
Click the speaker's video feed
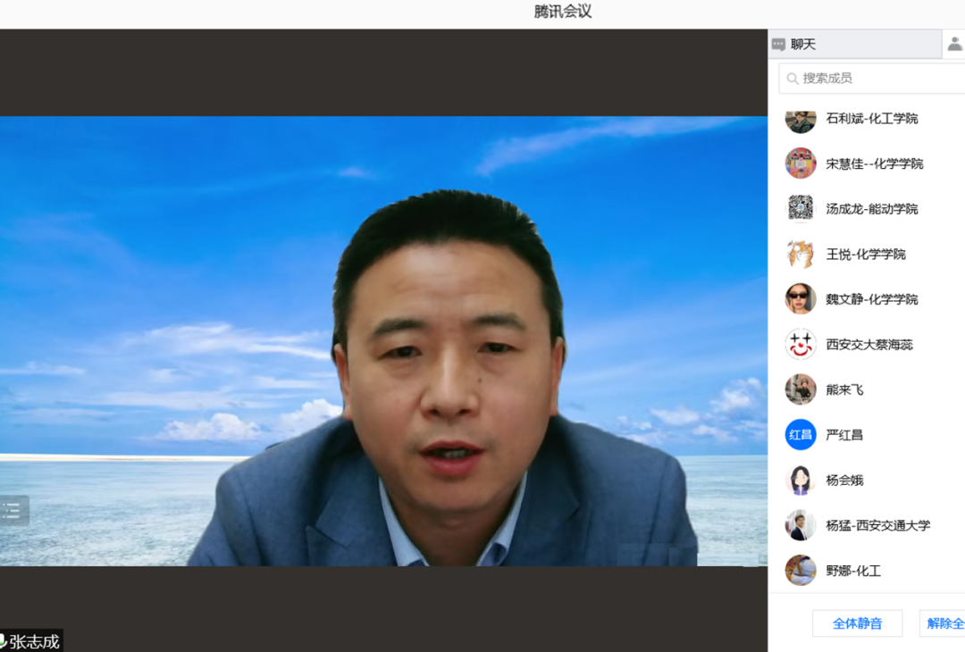(x=382, y=341)
